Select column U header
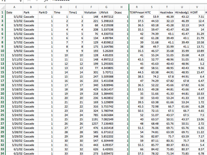The width and height of the screenshot is (207, 155). [x=182, y=7]
